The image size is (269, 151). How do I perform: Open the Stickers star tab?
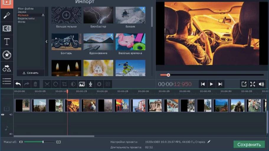tap(7, 55)
